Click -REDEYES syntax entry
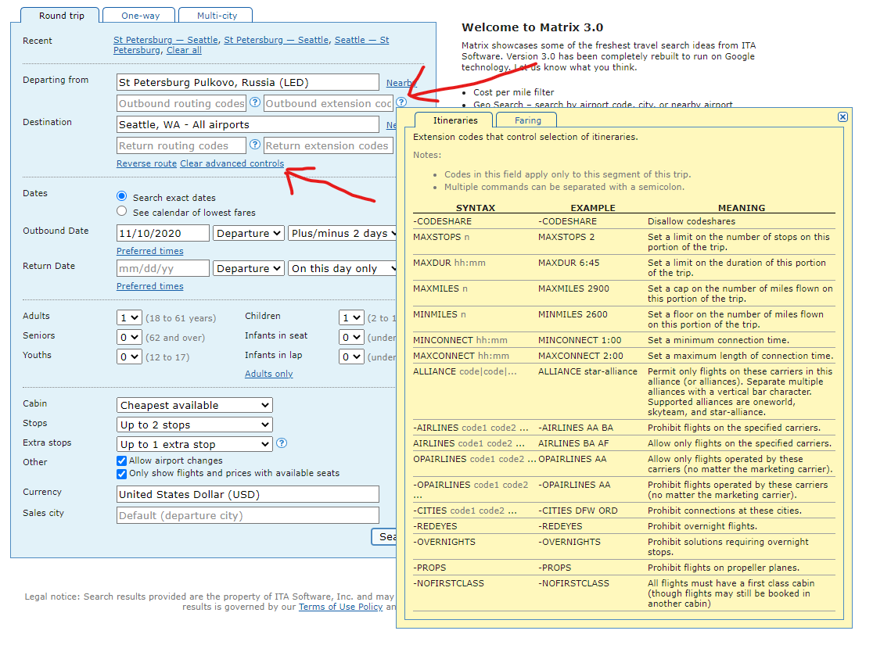 click(x=435, y=526)
